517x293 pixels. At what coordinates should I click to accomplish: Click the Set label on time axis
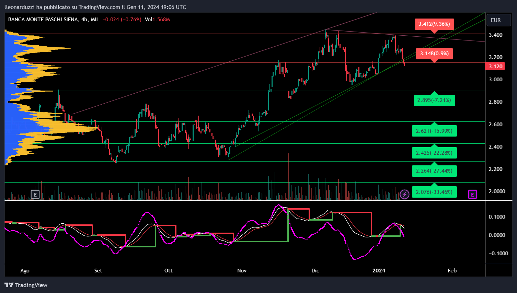point(98,270)
